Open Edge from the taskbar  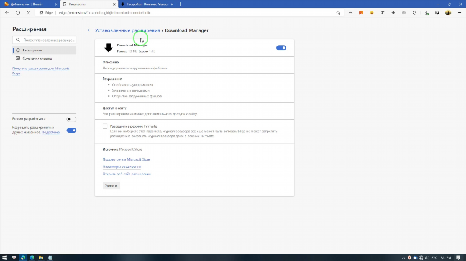tap(32, 257)
